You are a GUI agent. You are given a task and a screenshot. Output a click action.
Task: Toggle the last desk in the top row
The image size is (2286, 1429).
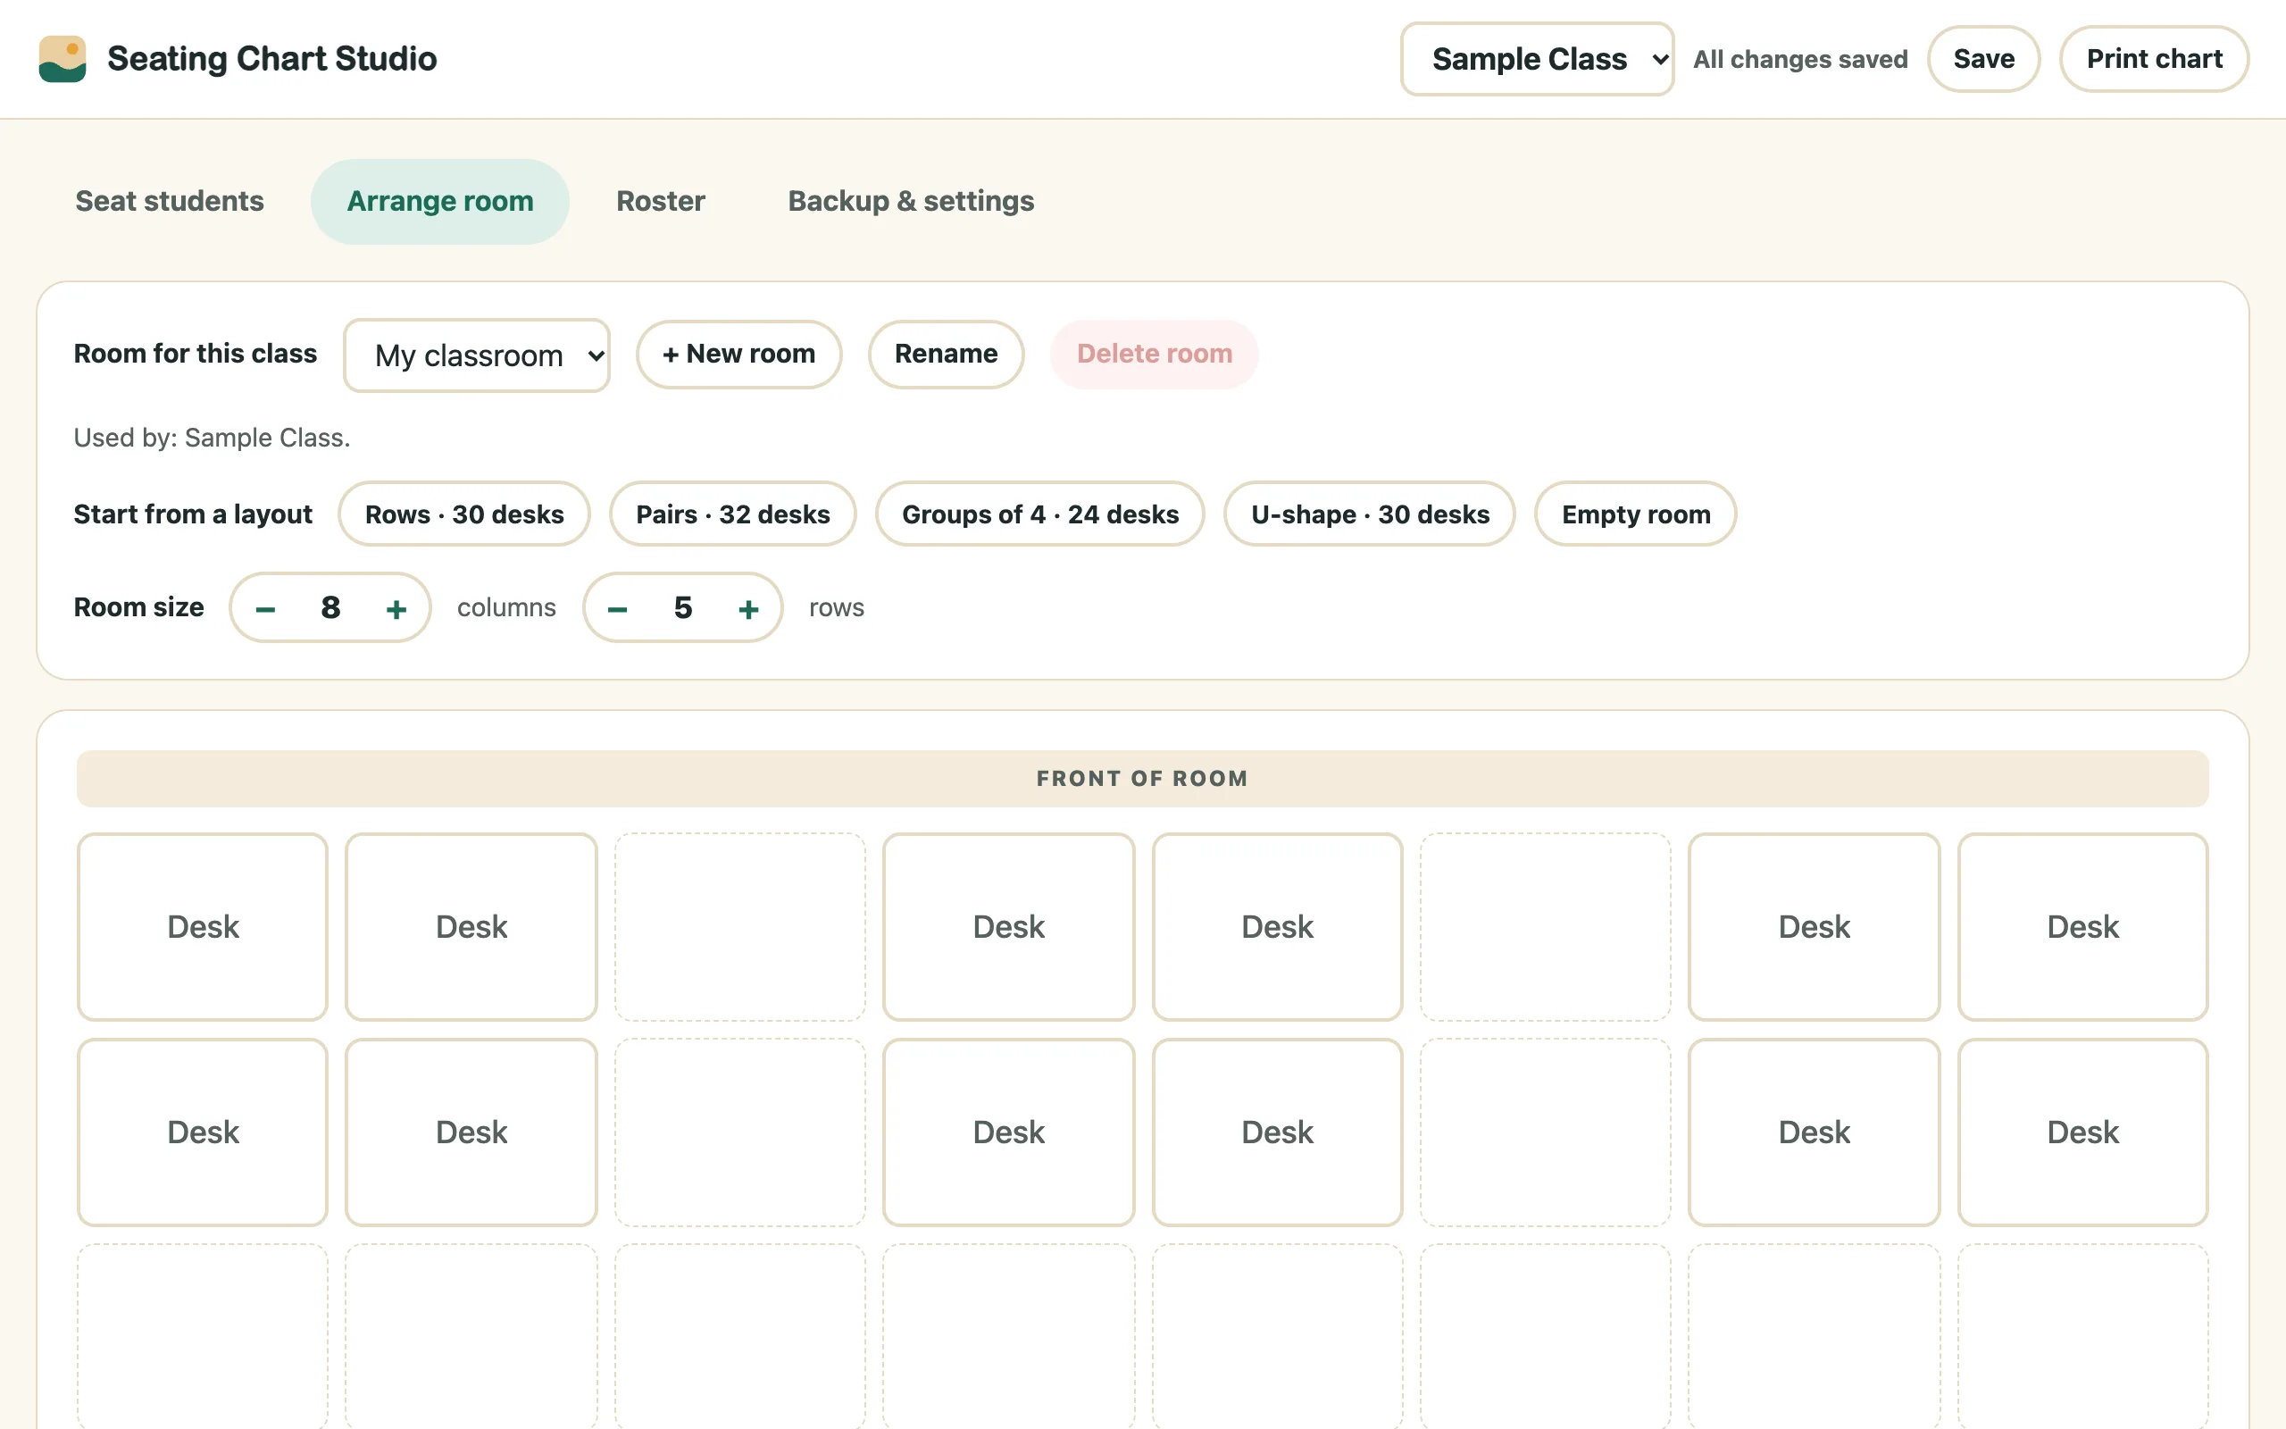coord(2083,926)
